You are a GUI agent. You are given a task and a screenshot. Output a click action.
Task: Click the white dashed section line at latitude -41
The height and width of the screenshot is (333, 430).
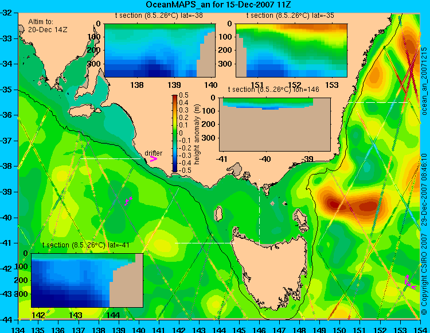click(205, 243)
